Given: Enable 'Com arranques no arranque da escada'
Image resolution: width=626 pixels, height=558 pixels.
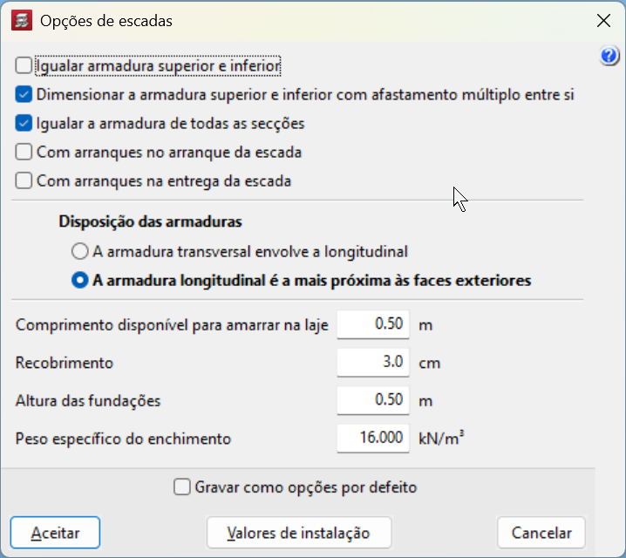Looking at the screenshot, I should (24, 153).
